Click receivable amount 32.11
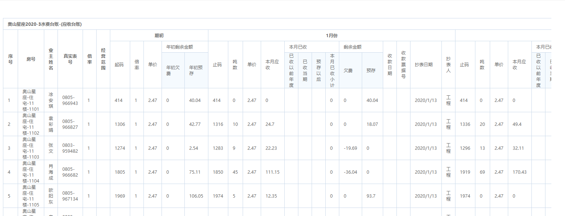 click(518, 148)
